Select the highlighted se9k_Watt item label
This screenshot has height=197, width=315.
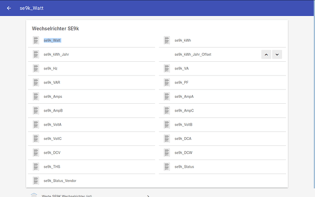click(52, 40)
